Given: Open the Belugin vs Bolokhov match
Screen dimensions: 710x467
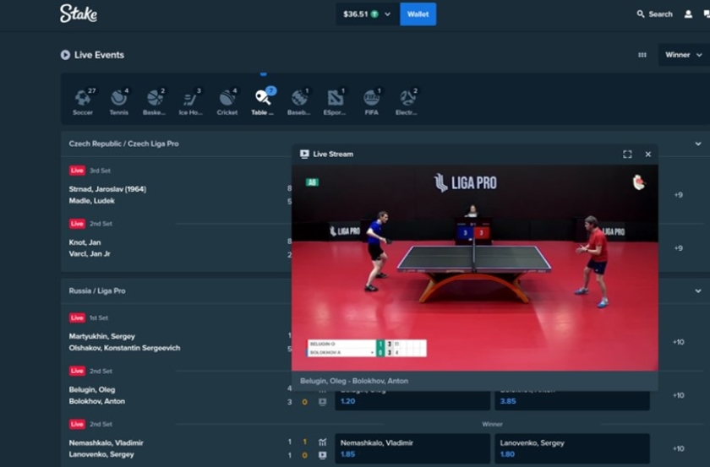Looking at the screenshot, I should point(97,395).
